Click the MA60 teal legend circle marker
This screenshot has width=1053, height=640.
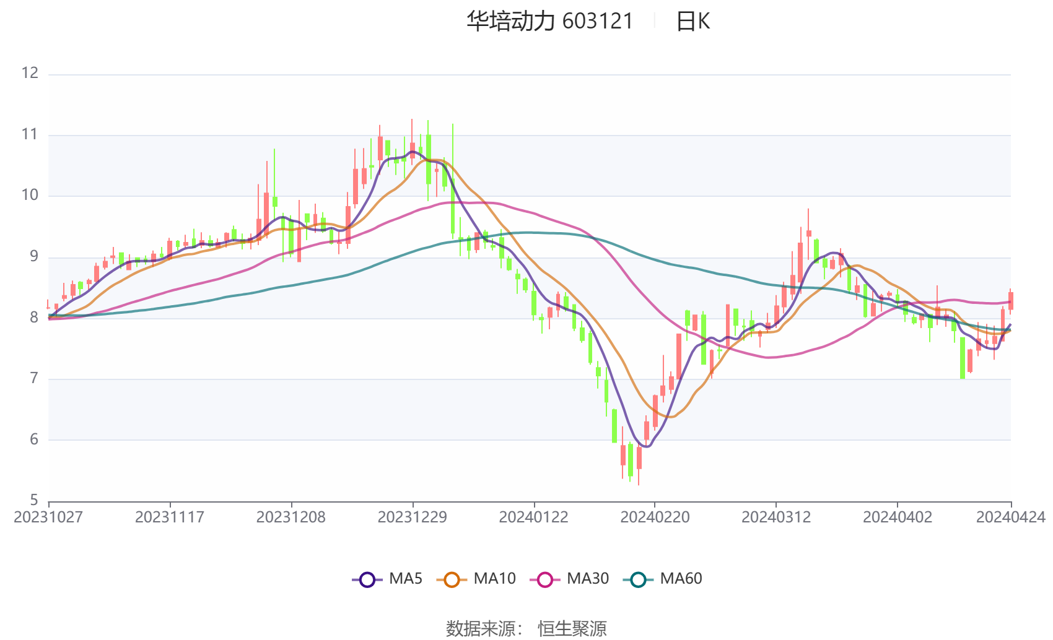(x=638, y=579)
